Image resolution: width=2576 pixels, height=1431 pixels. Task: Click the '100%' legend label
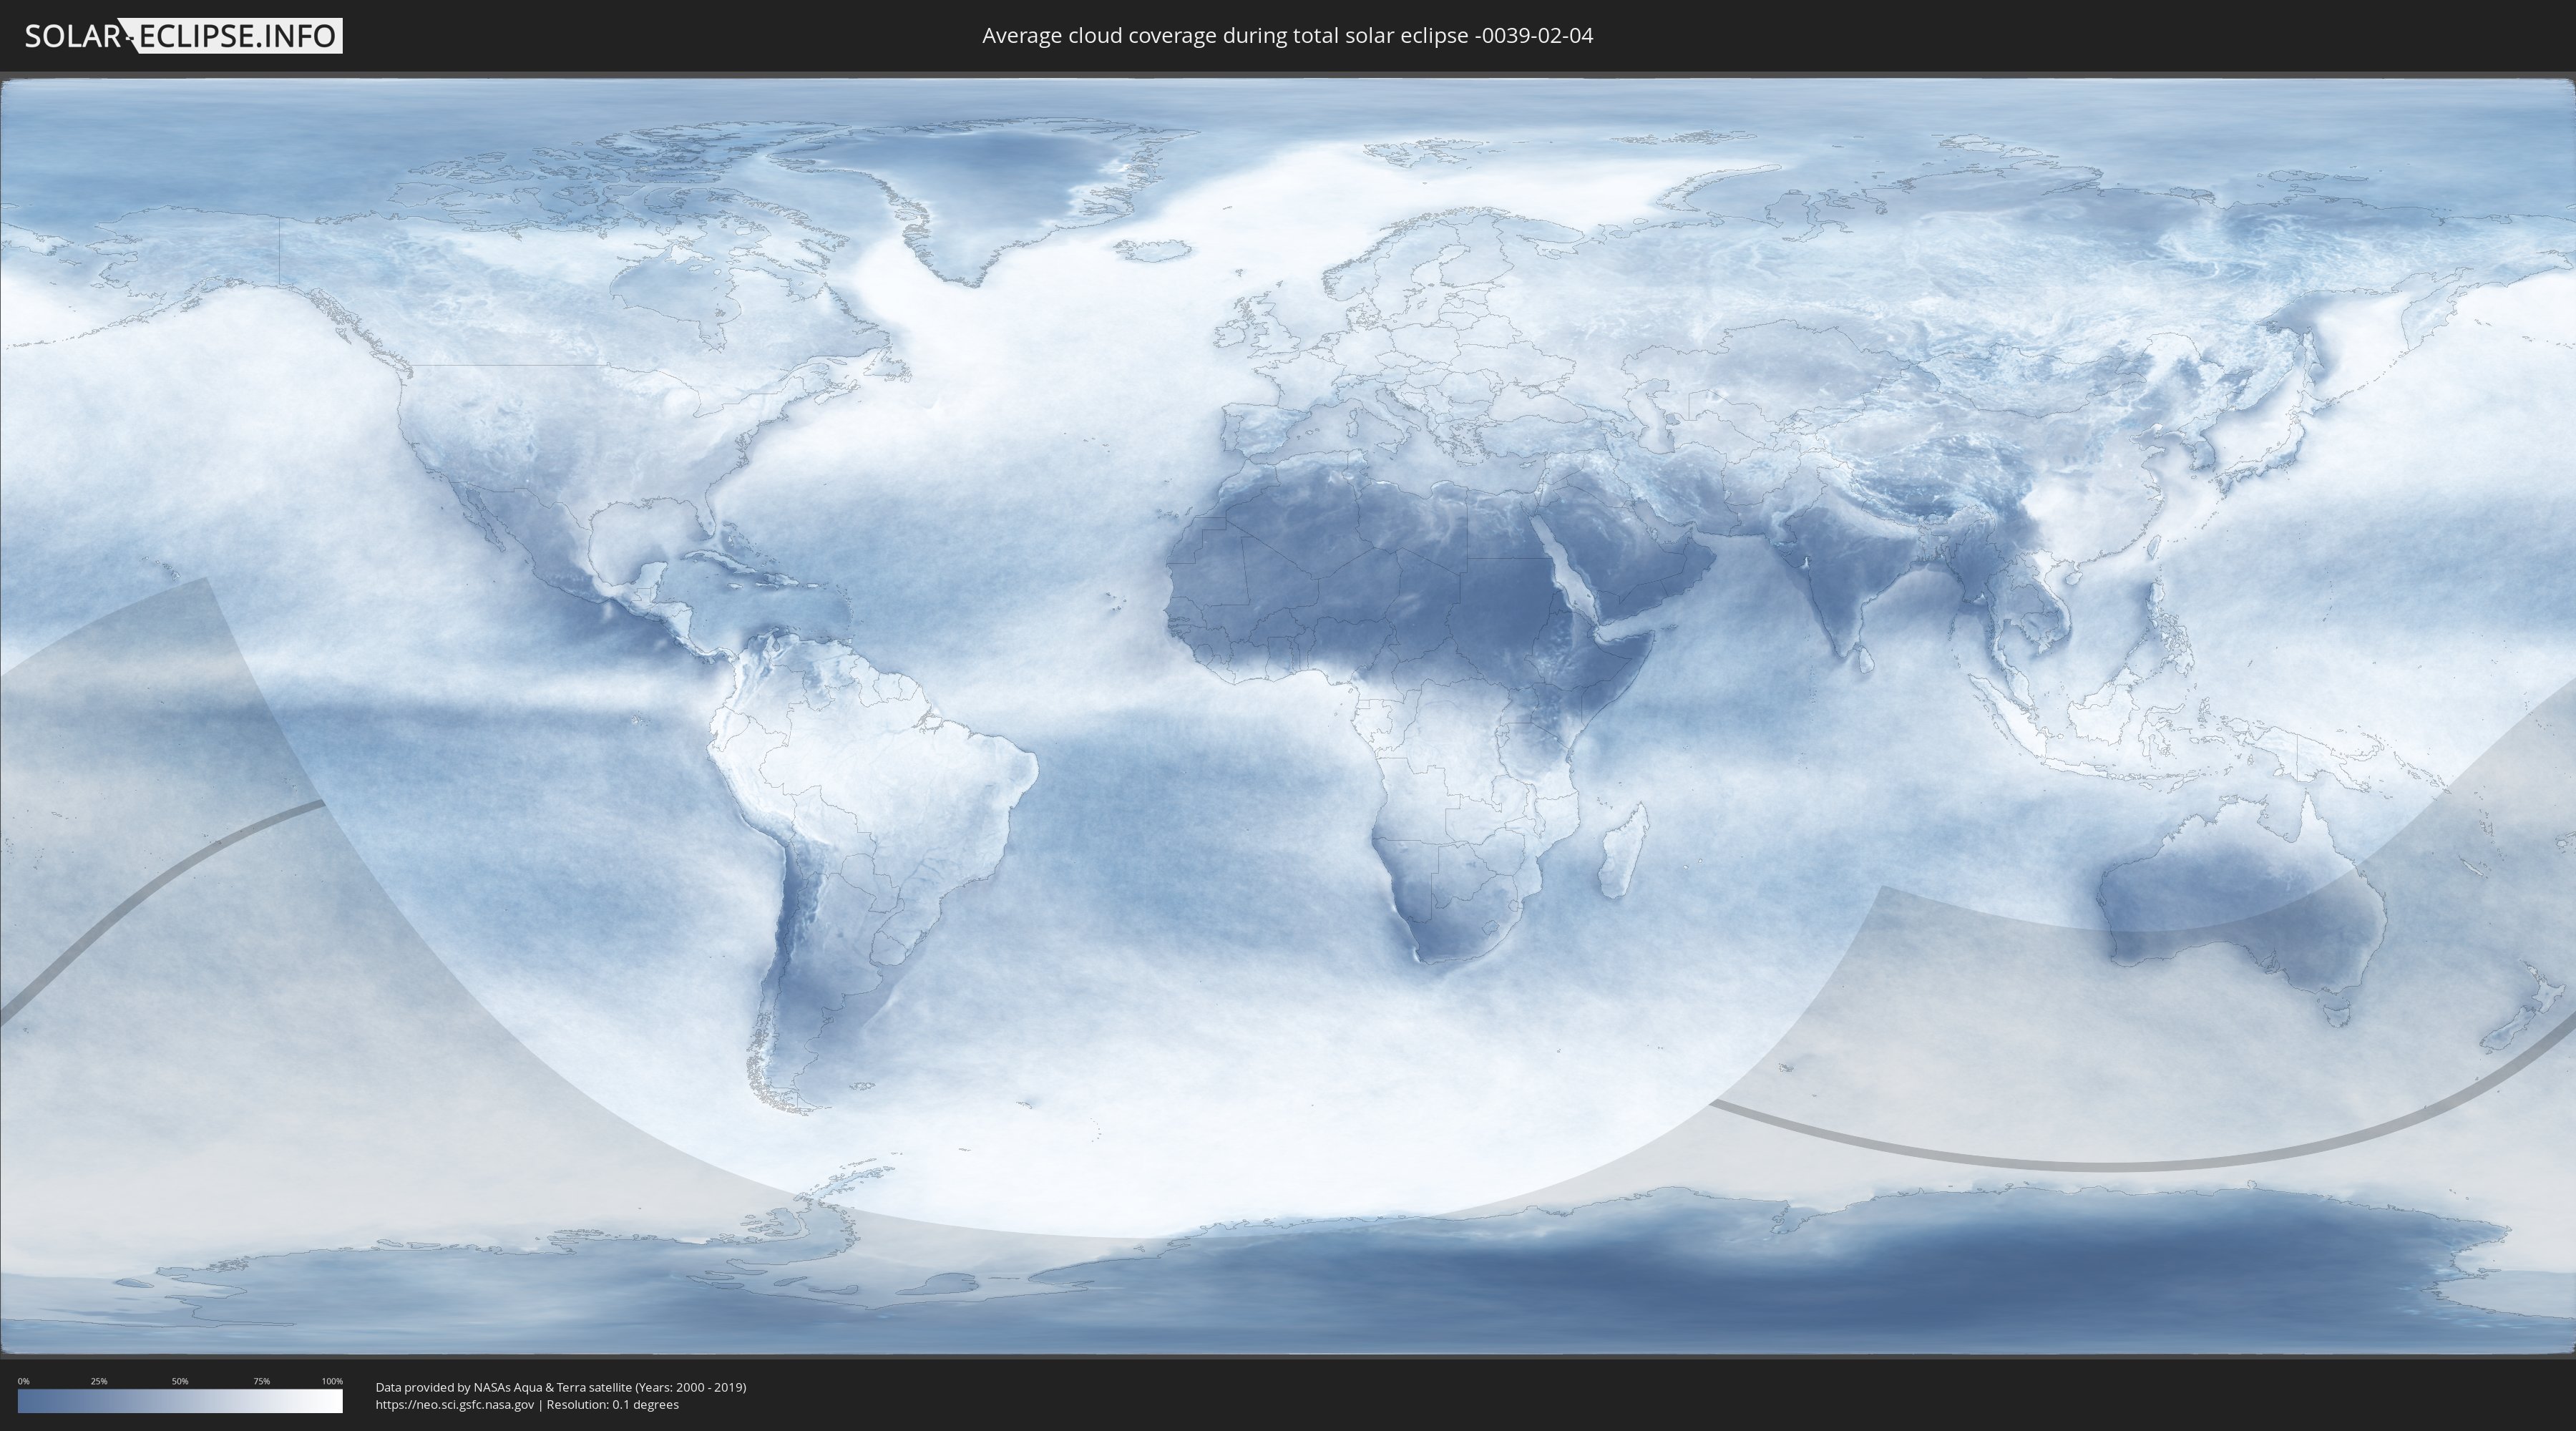332,1381
